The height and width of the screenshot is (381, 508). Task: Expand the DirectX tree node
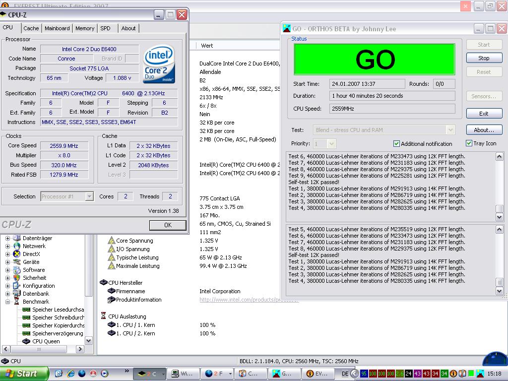pyautogui.click(x=7, y=254)
